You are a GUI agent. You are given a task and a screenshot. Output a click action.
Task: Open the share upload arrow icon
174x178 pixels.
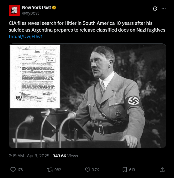click(x=162, y=170)
